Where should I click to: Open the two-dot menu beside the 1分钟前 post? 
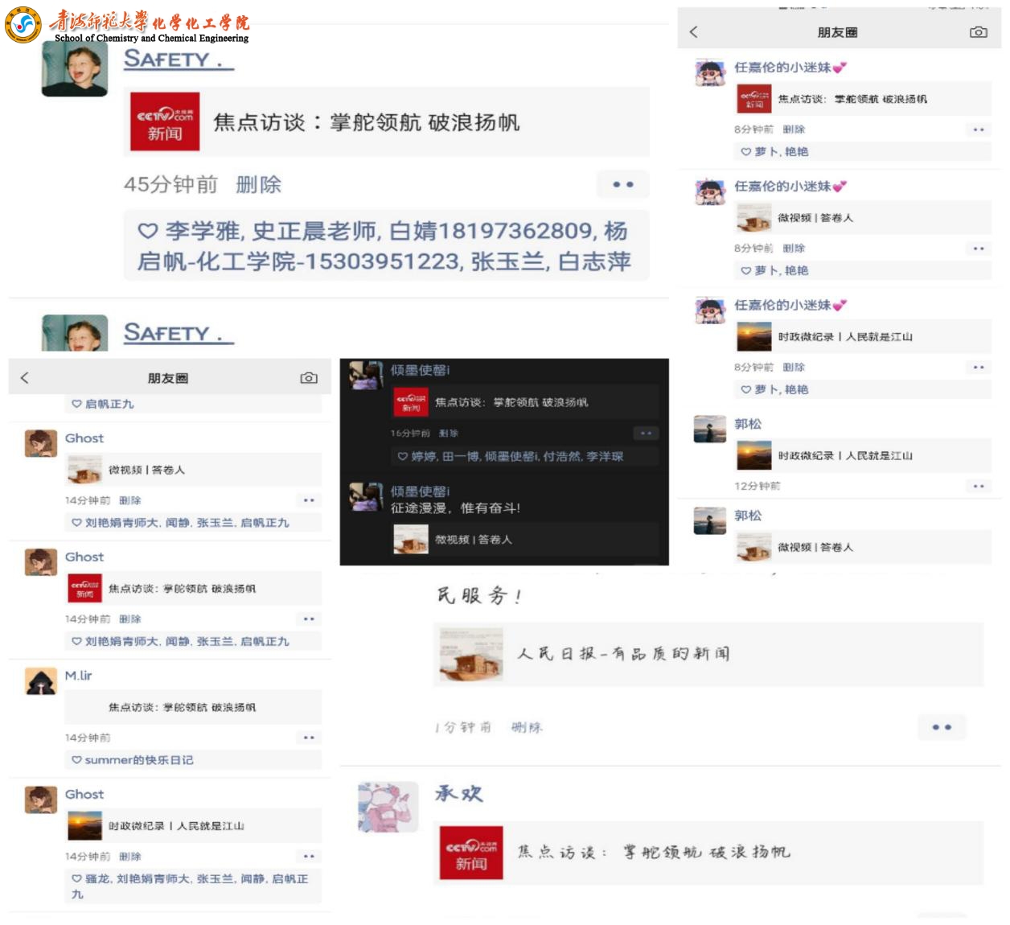[942, 727]
